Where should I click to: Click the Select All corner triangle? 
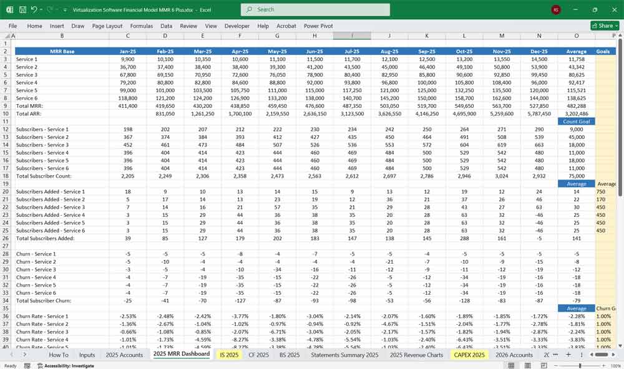pos(6,36)
